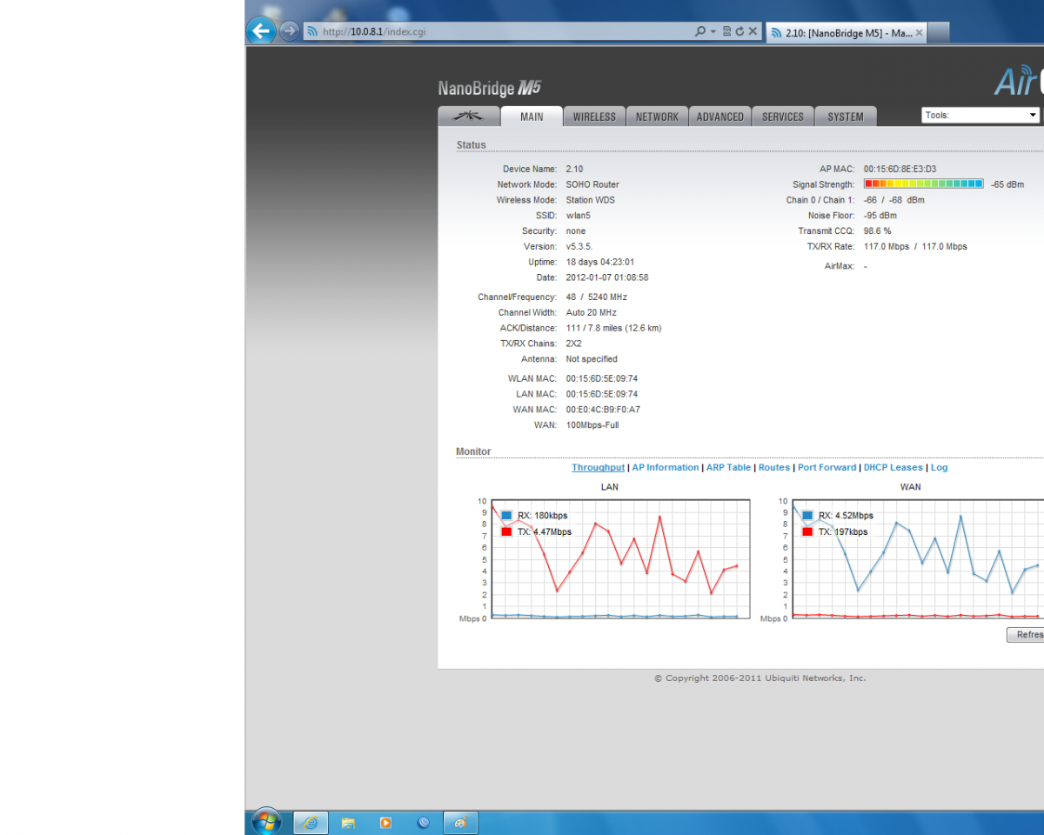Open the AP Information link
The width and height of the screenshot is (1044, 835).
coord(666,468)
